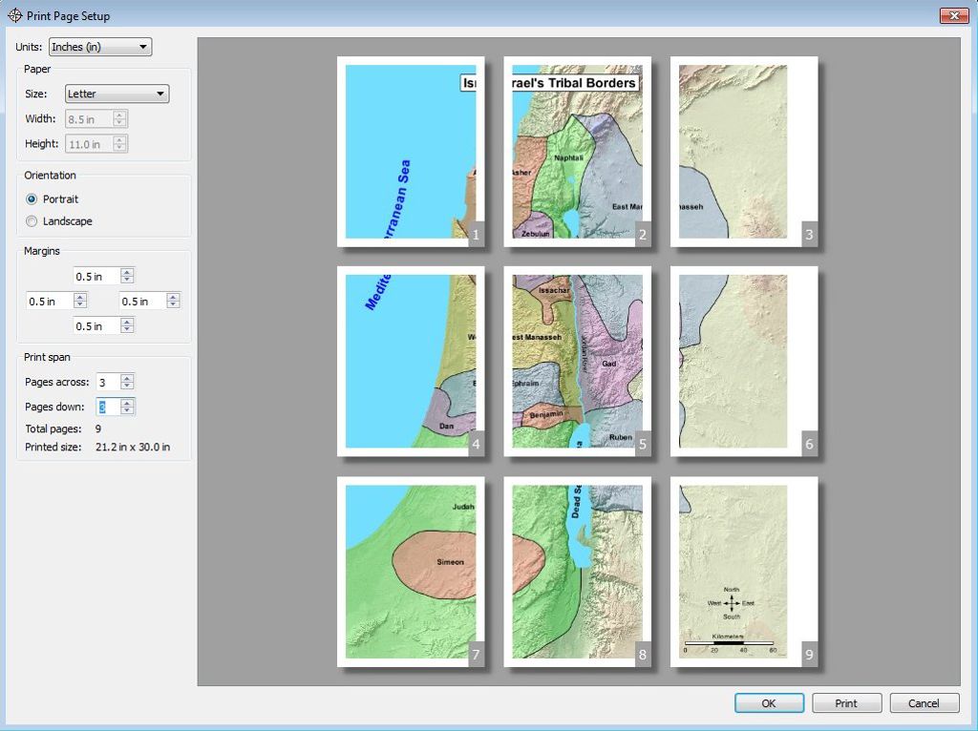This screenshot has height=731, width=978.
Task: Select page 1 preview with Mediterranean Sea
Action: tap(411, 152)
